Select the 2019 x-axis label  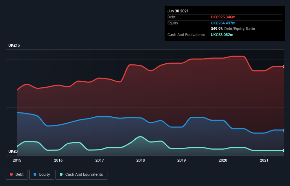pyautogui.click(x=182, y=160)
